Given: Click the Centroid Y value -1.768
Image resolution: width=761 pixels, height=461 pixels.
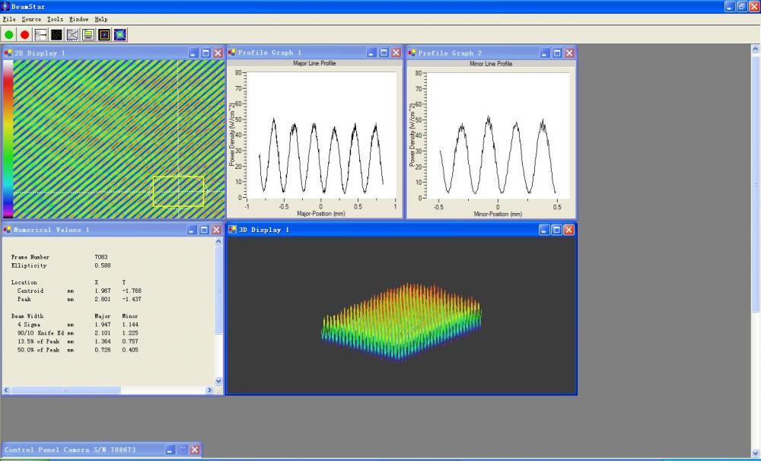Looking at the screenshot, I should click(132, 291).
